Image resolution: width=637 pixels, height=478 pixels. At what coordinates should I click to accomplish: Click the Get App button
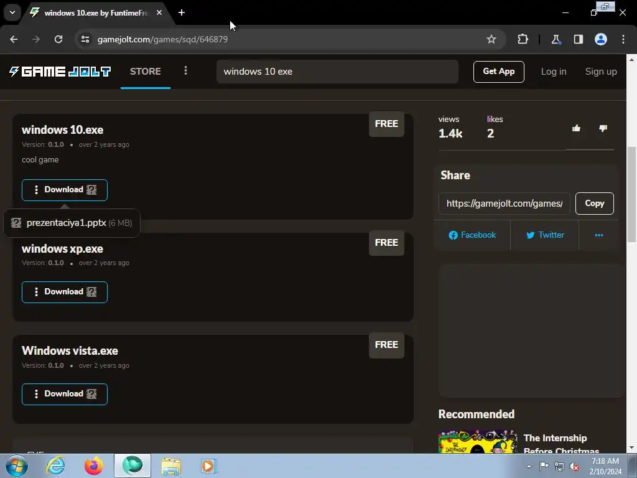coord(498,72)
